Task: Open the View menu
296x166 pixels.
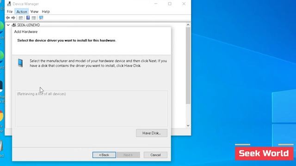Action: tap(34, 12)
